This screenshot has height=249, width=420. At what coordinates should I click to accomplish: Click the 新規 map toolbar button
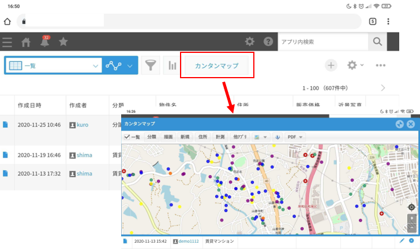(x=185, y=137)
